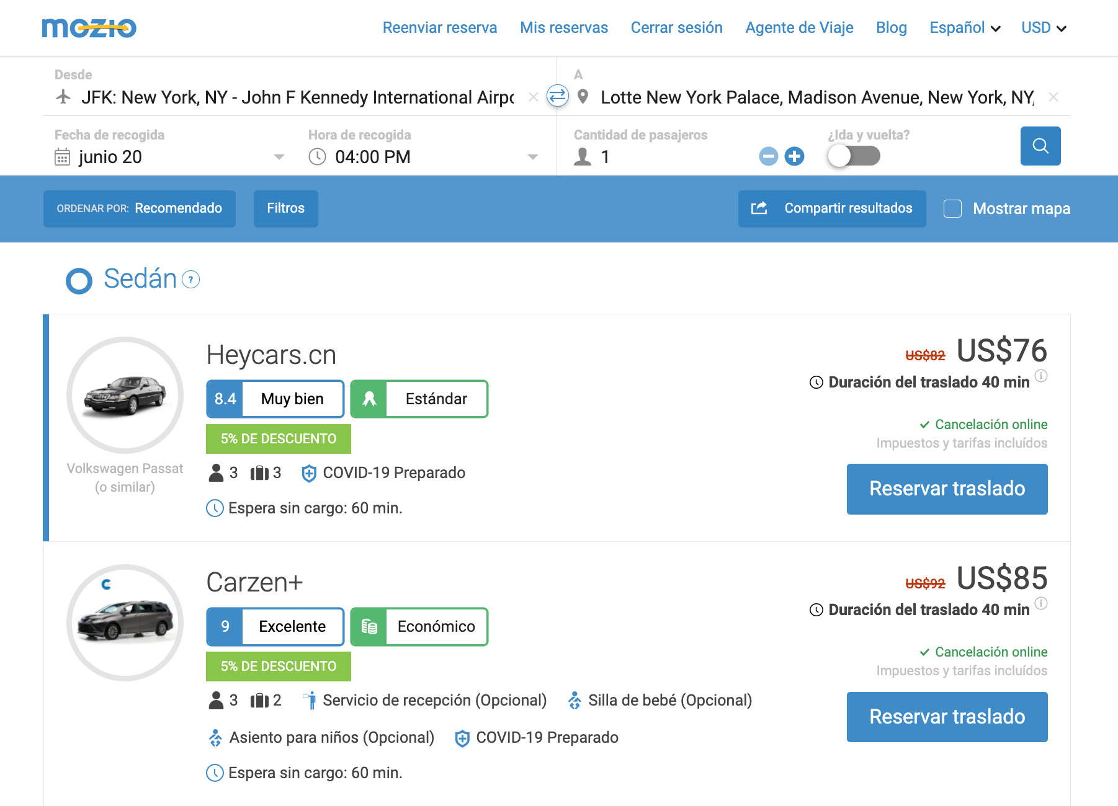Click the Estándar class badge icon
The height and width of the screenshot is (806, 1118).
[369, 399]
